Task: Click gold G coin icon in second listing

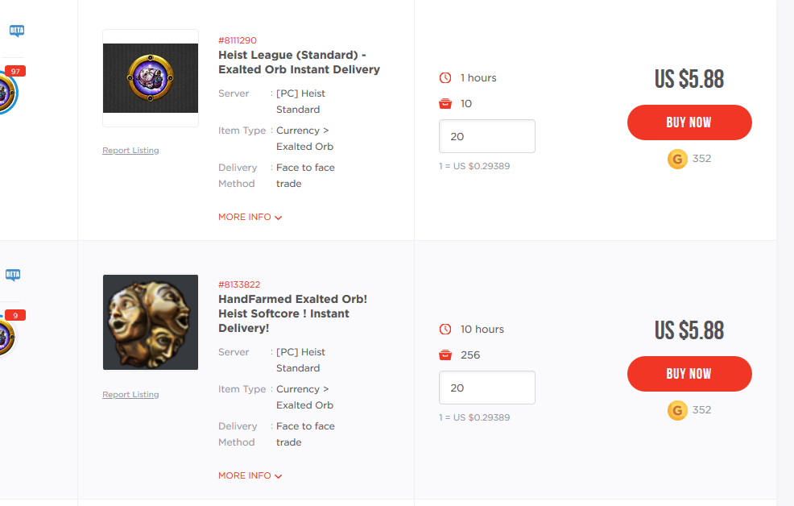Action: coord(677,410)
